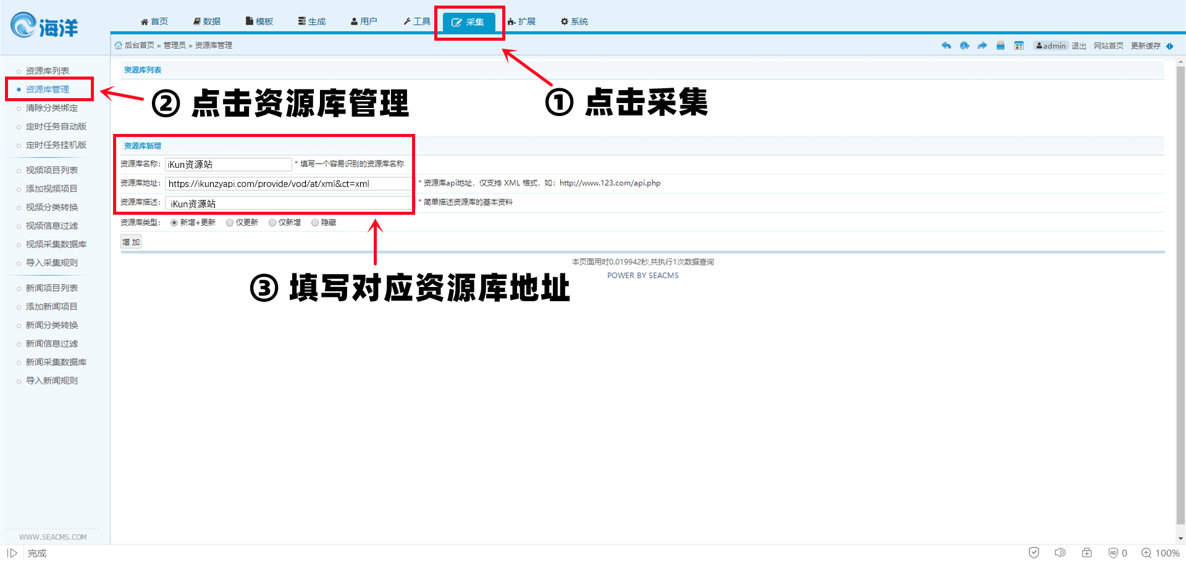Click the forward arrow icon in toolbar
The image size is (1186, 561).
click(982, 46)
